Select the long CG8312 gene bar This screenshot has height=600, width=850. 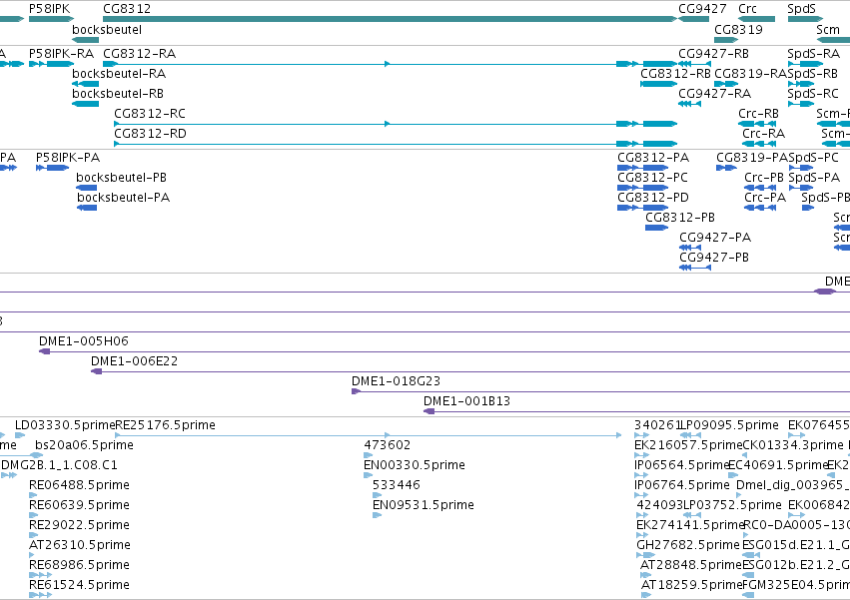390,19
